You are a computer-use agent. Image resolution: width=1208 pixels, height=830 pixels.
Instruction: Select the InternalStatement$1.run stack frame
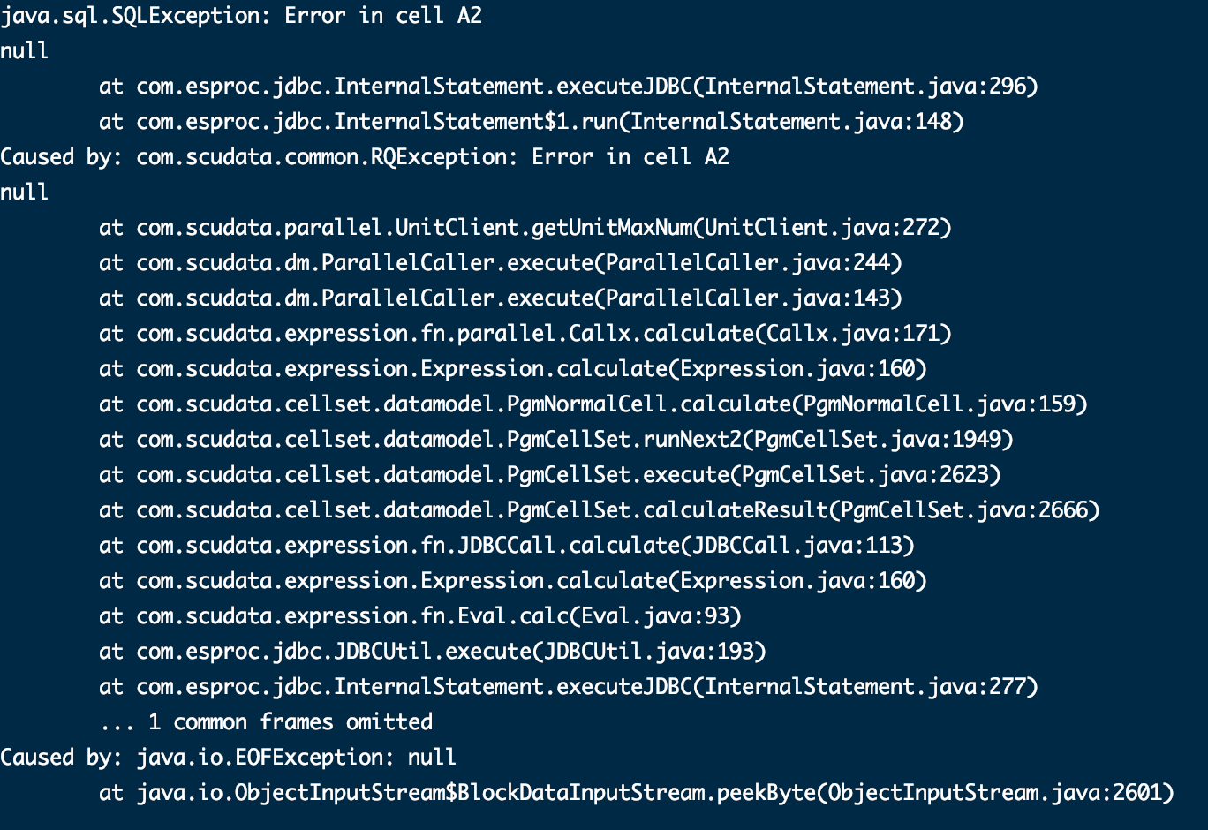click(531, 122)
